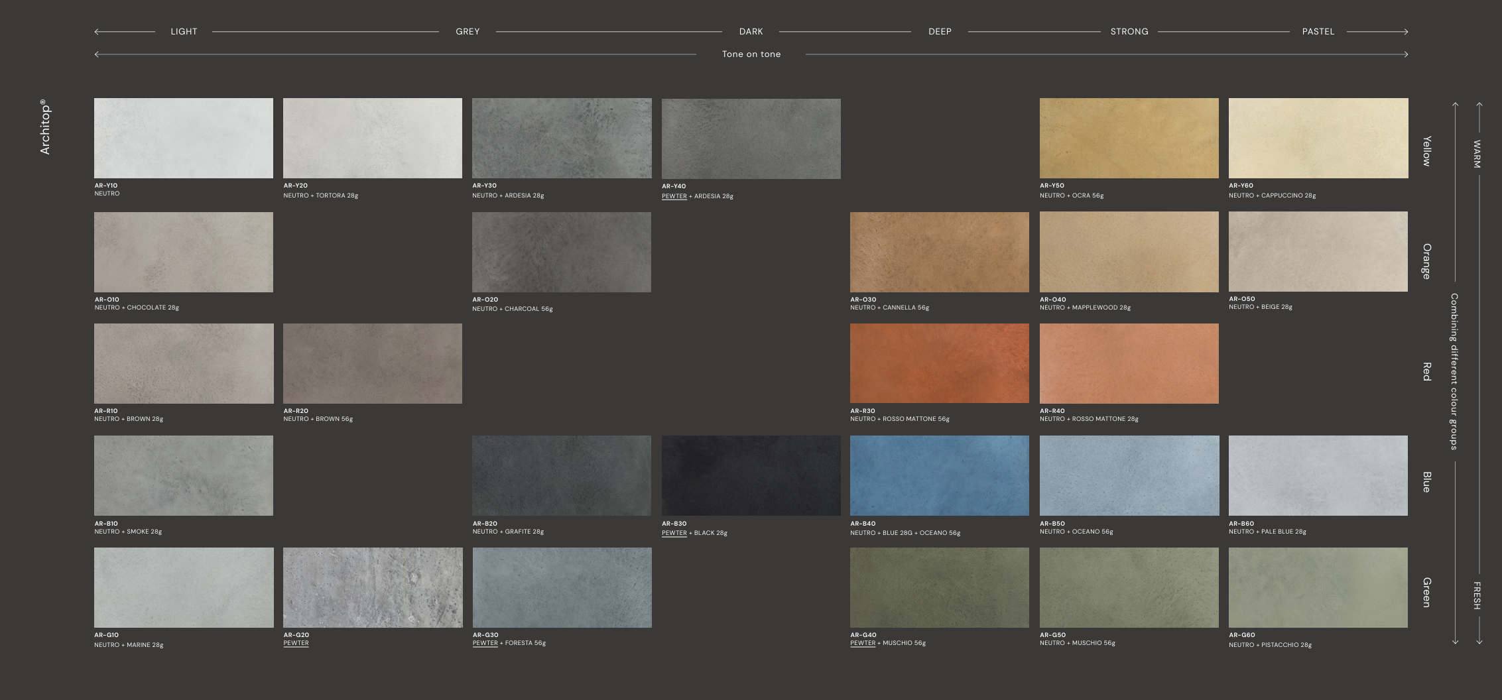Select the AR-O30 Cannella swatch
This screenshot has width=1502, height=700.
940,252
